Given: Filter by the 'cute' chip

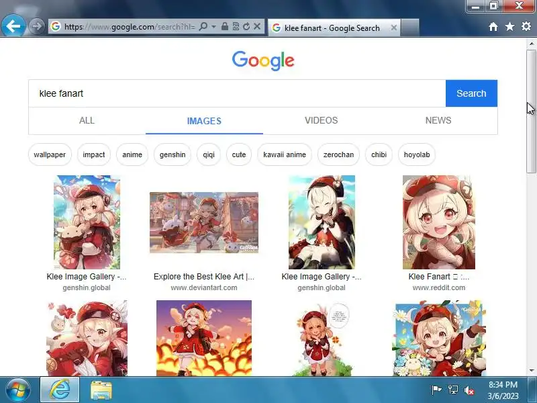Looking at the screenshot, I should (239, 154).
